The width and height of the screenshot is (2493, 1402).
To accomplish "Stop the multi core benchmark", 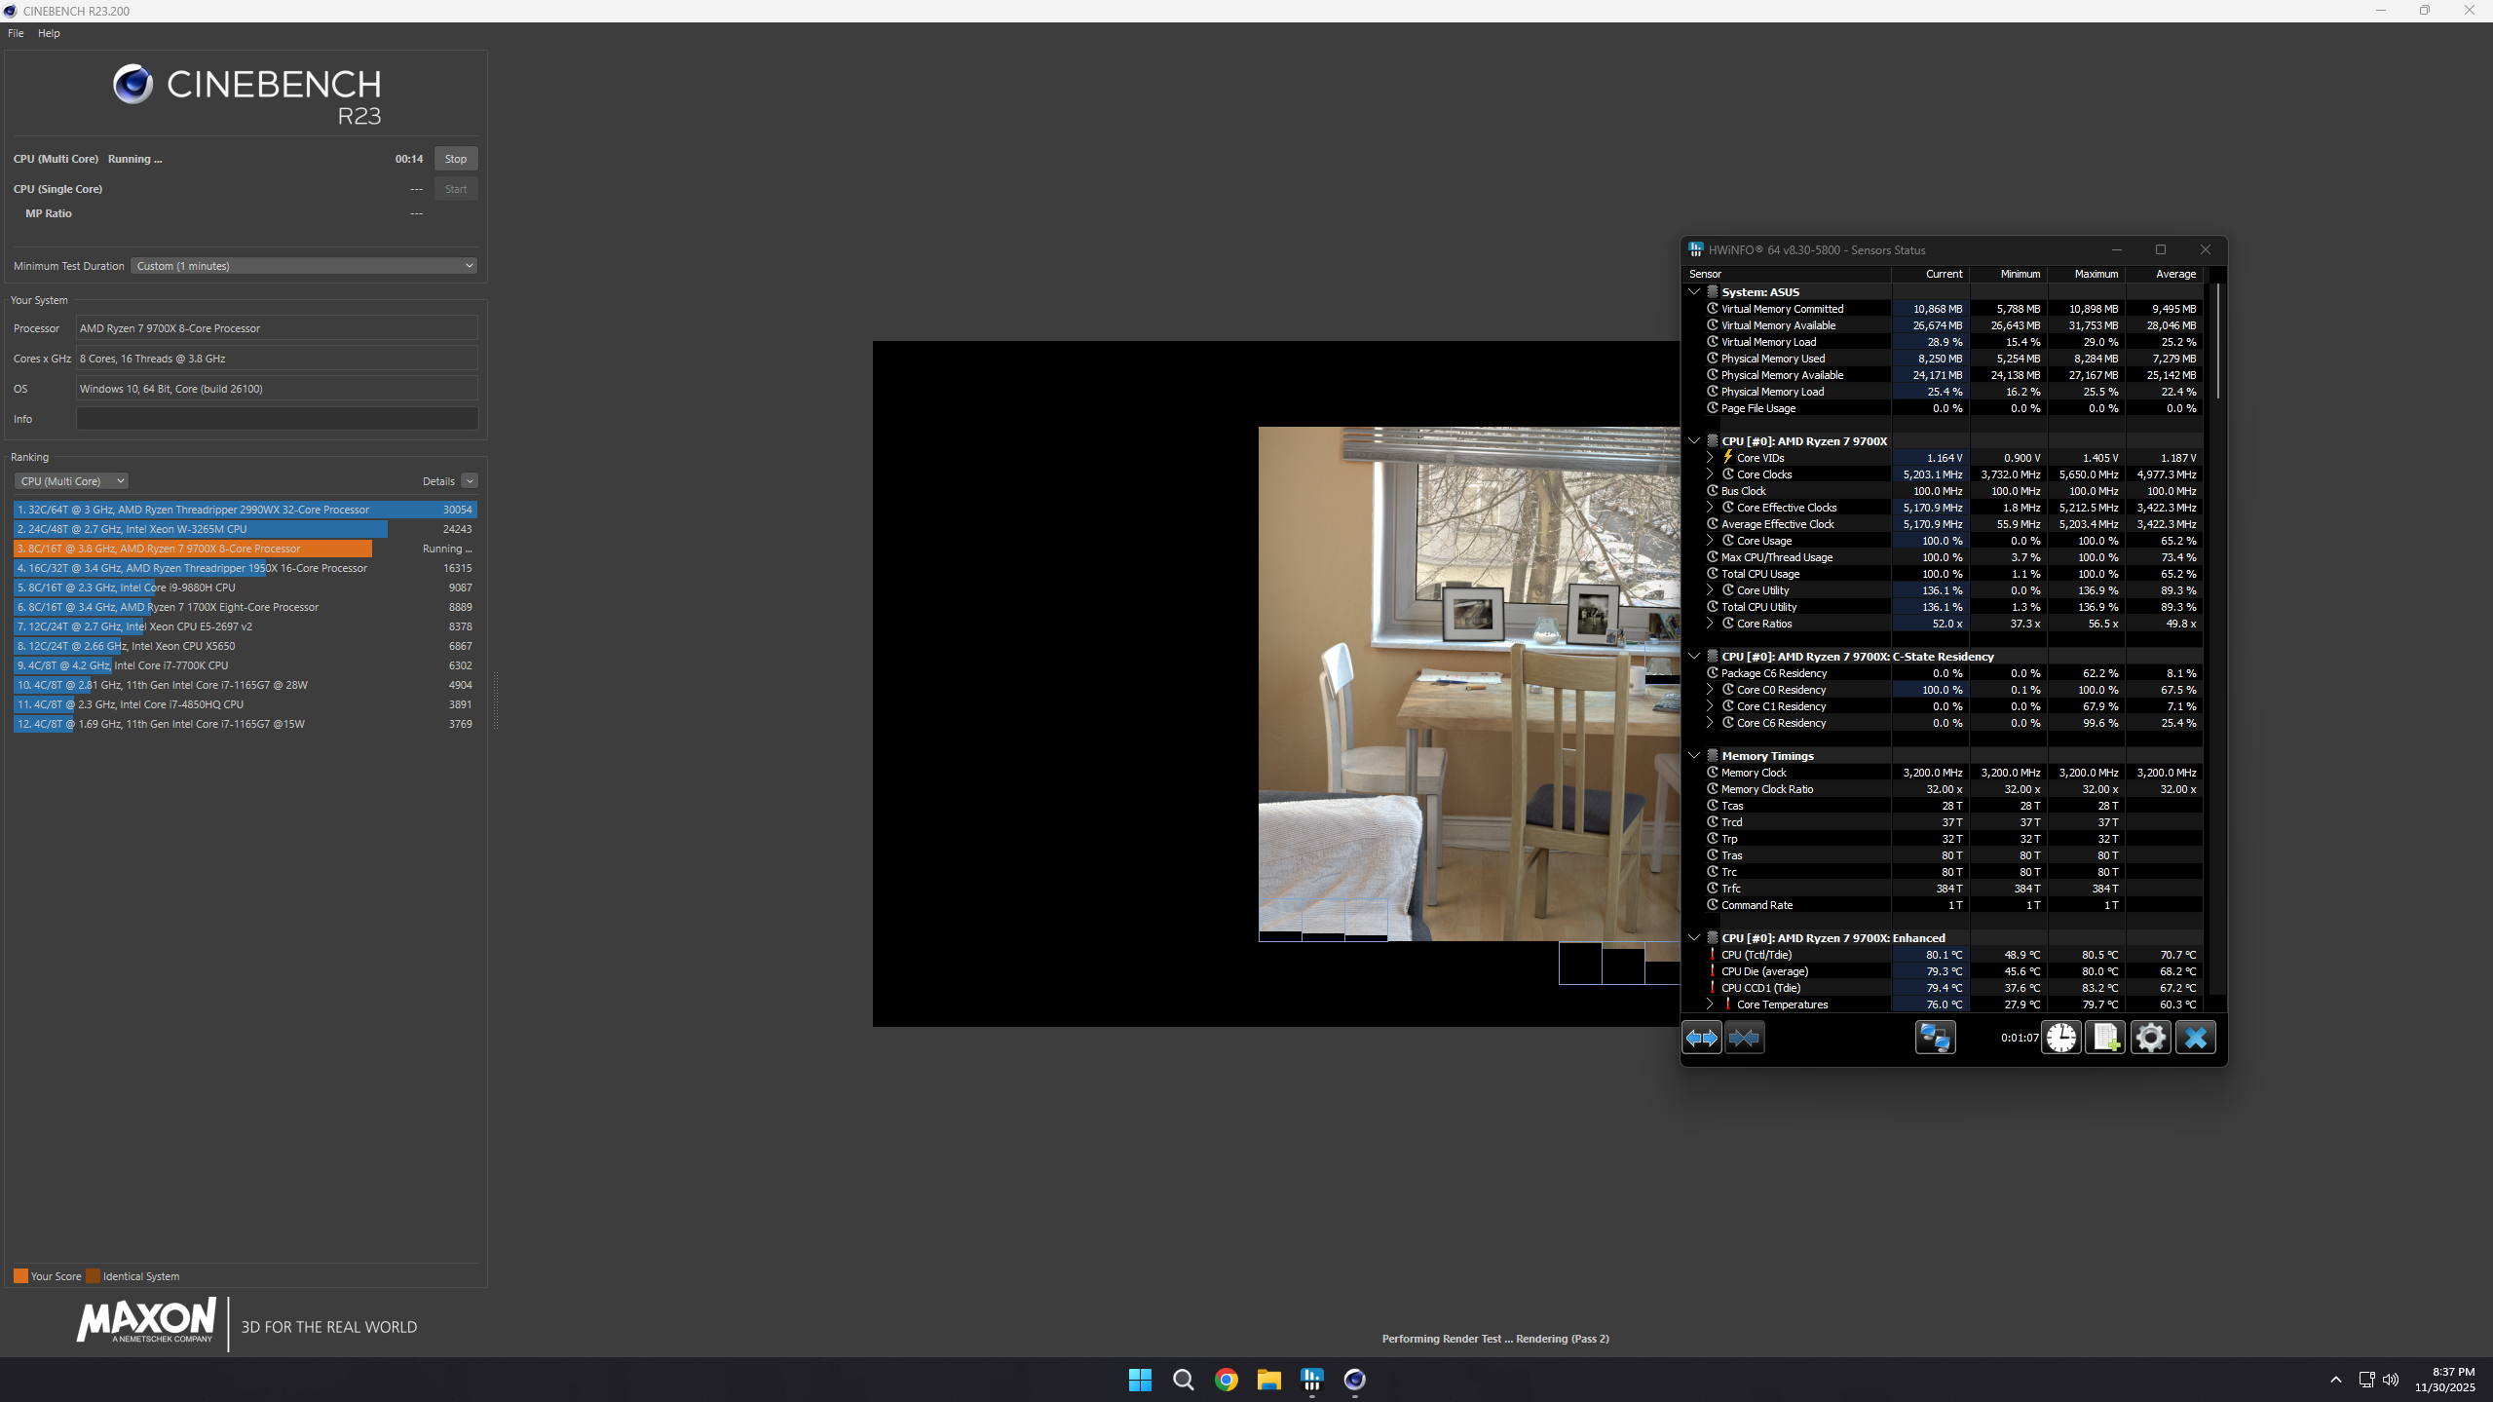I will [x=456, y=159].
